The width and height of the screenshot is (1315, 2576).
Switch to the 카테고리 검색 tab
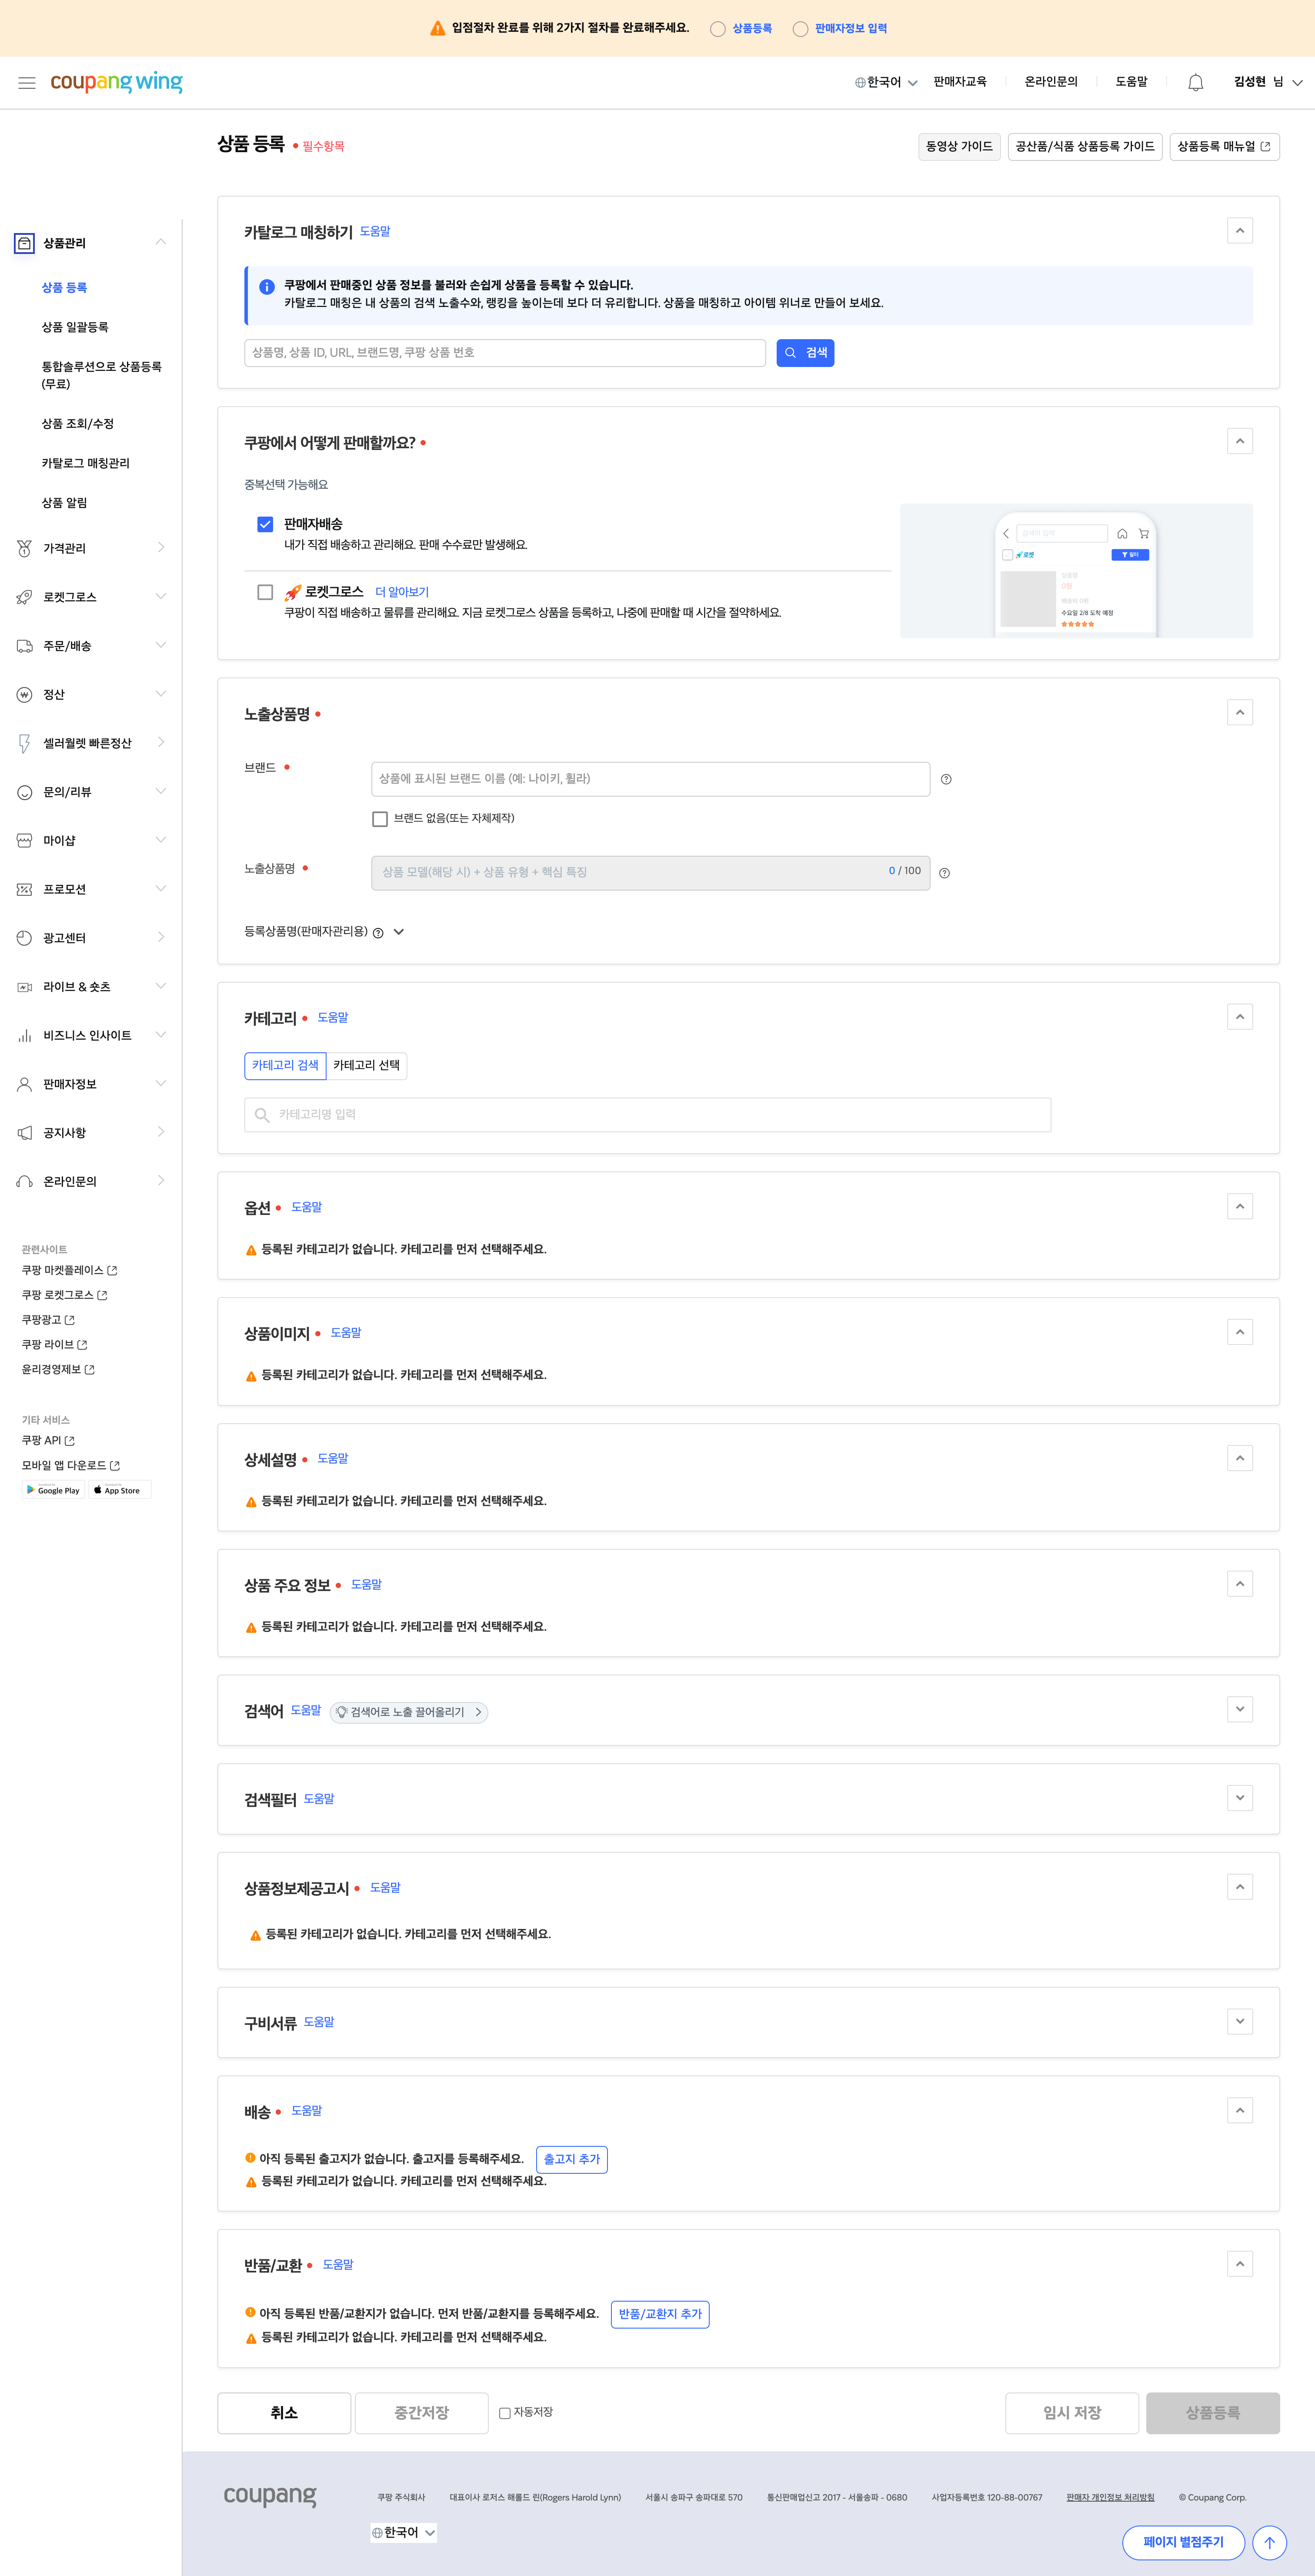pos(285,1065)
